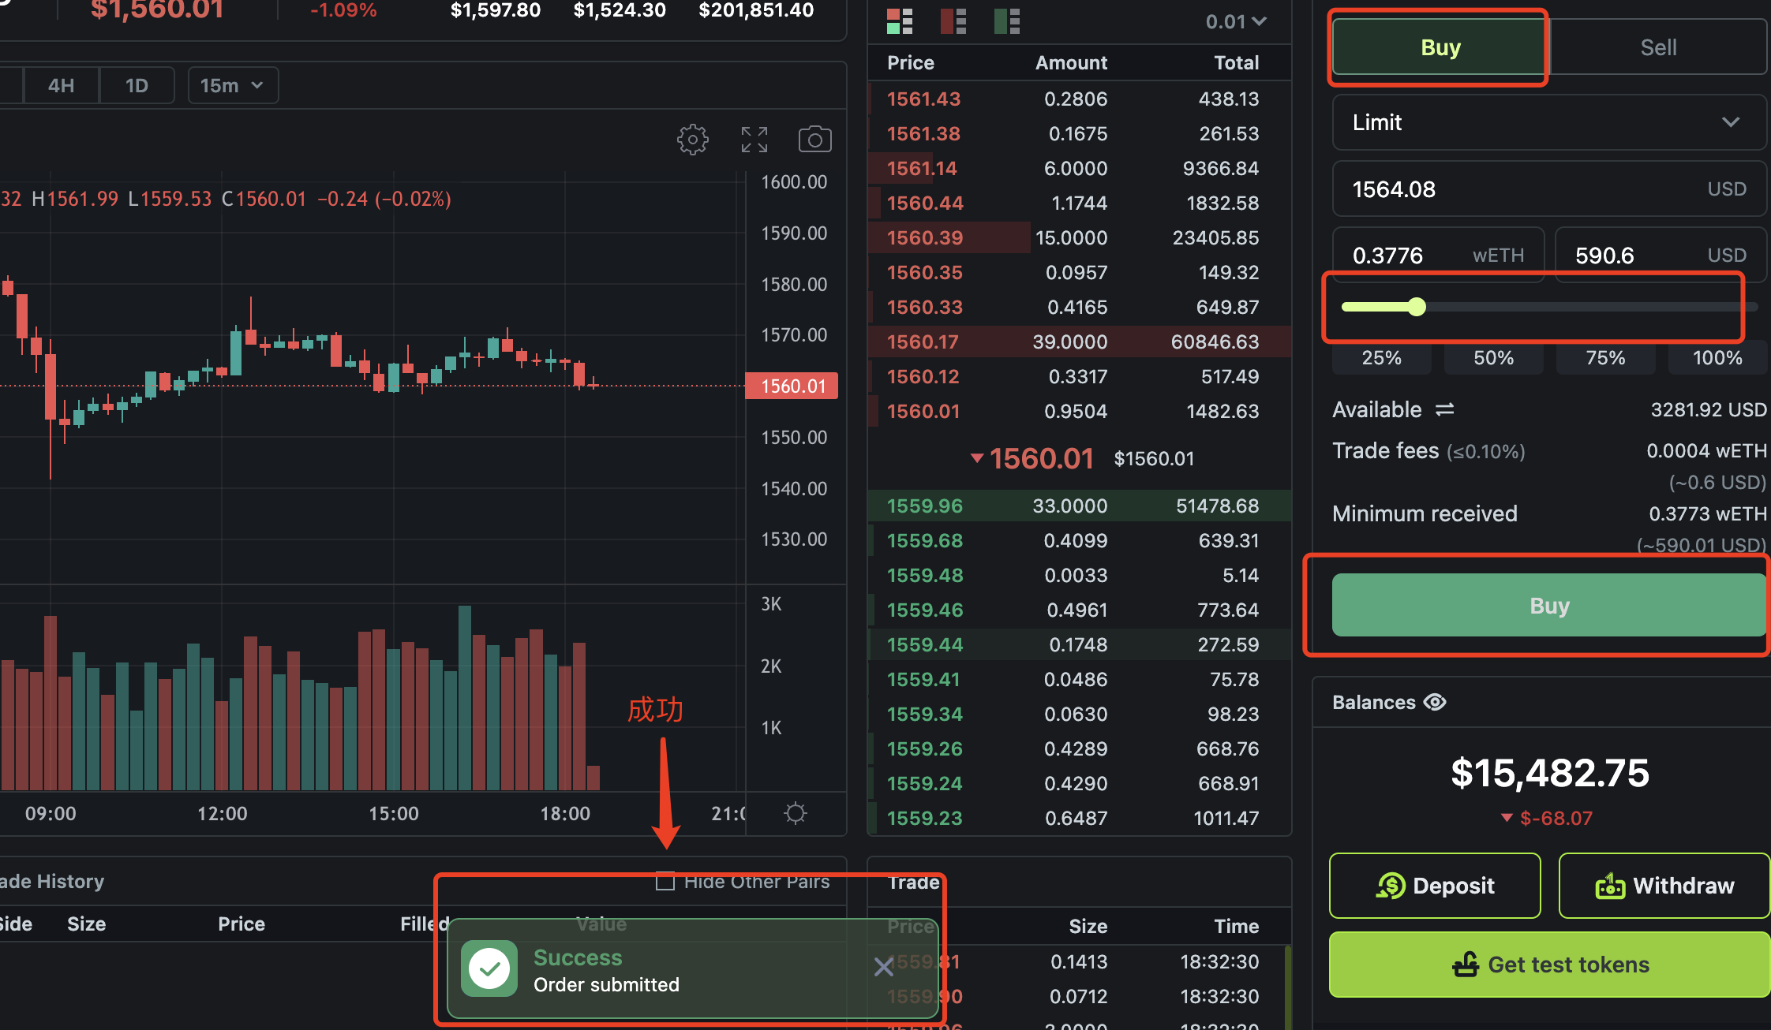Switch to the Sell tab
This screenshot has height=1030, width=1771.
[x=1658, y=47]
